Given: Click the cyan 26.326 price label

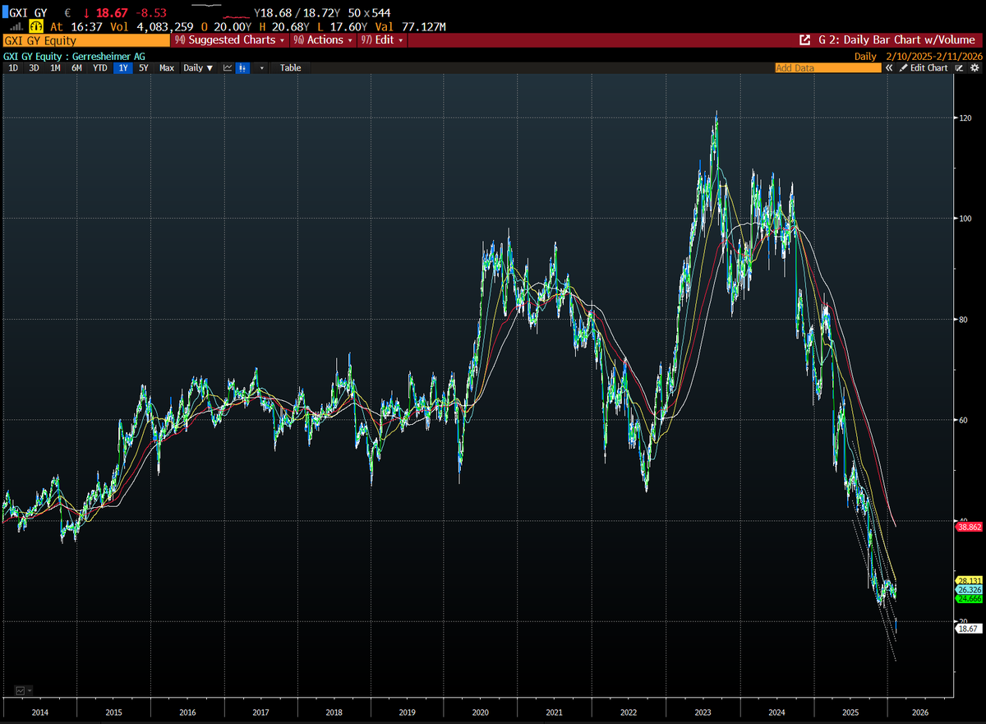Looking at the screenshot, I should [970, 590].
